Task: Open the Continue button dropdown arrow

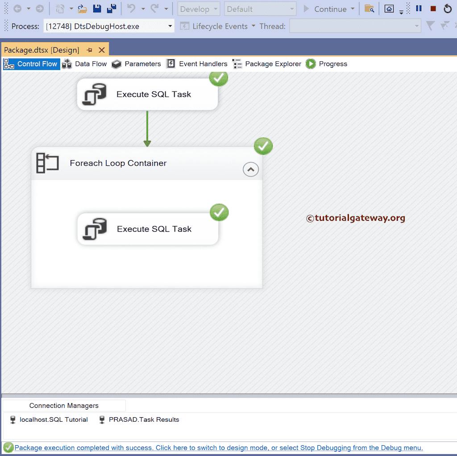Action: pyautogui.click(x=353, y=8)
